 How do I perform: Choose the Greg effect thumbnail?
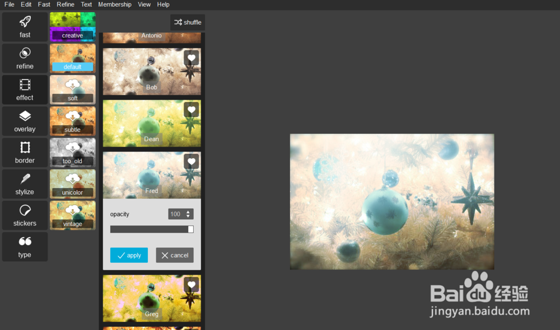[152, 298]
